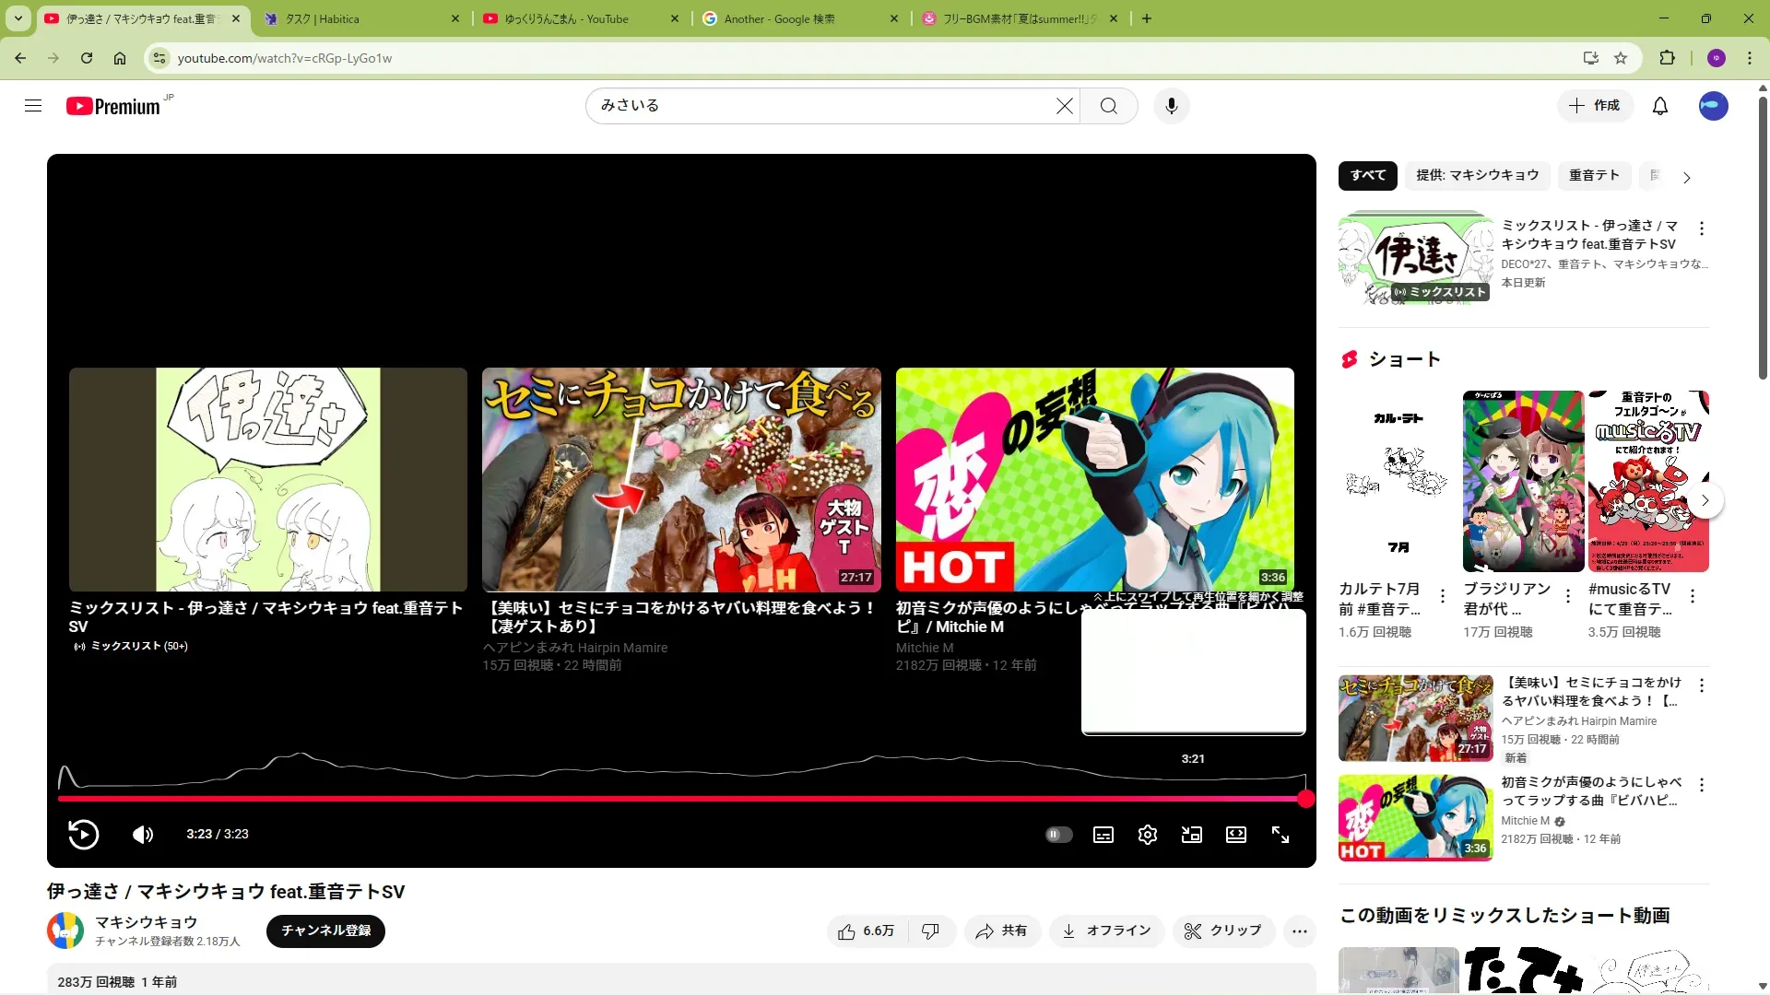Select the 重音テト filter chip

click(1593, 175)
